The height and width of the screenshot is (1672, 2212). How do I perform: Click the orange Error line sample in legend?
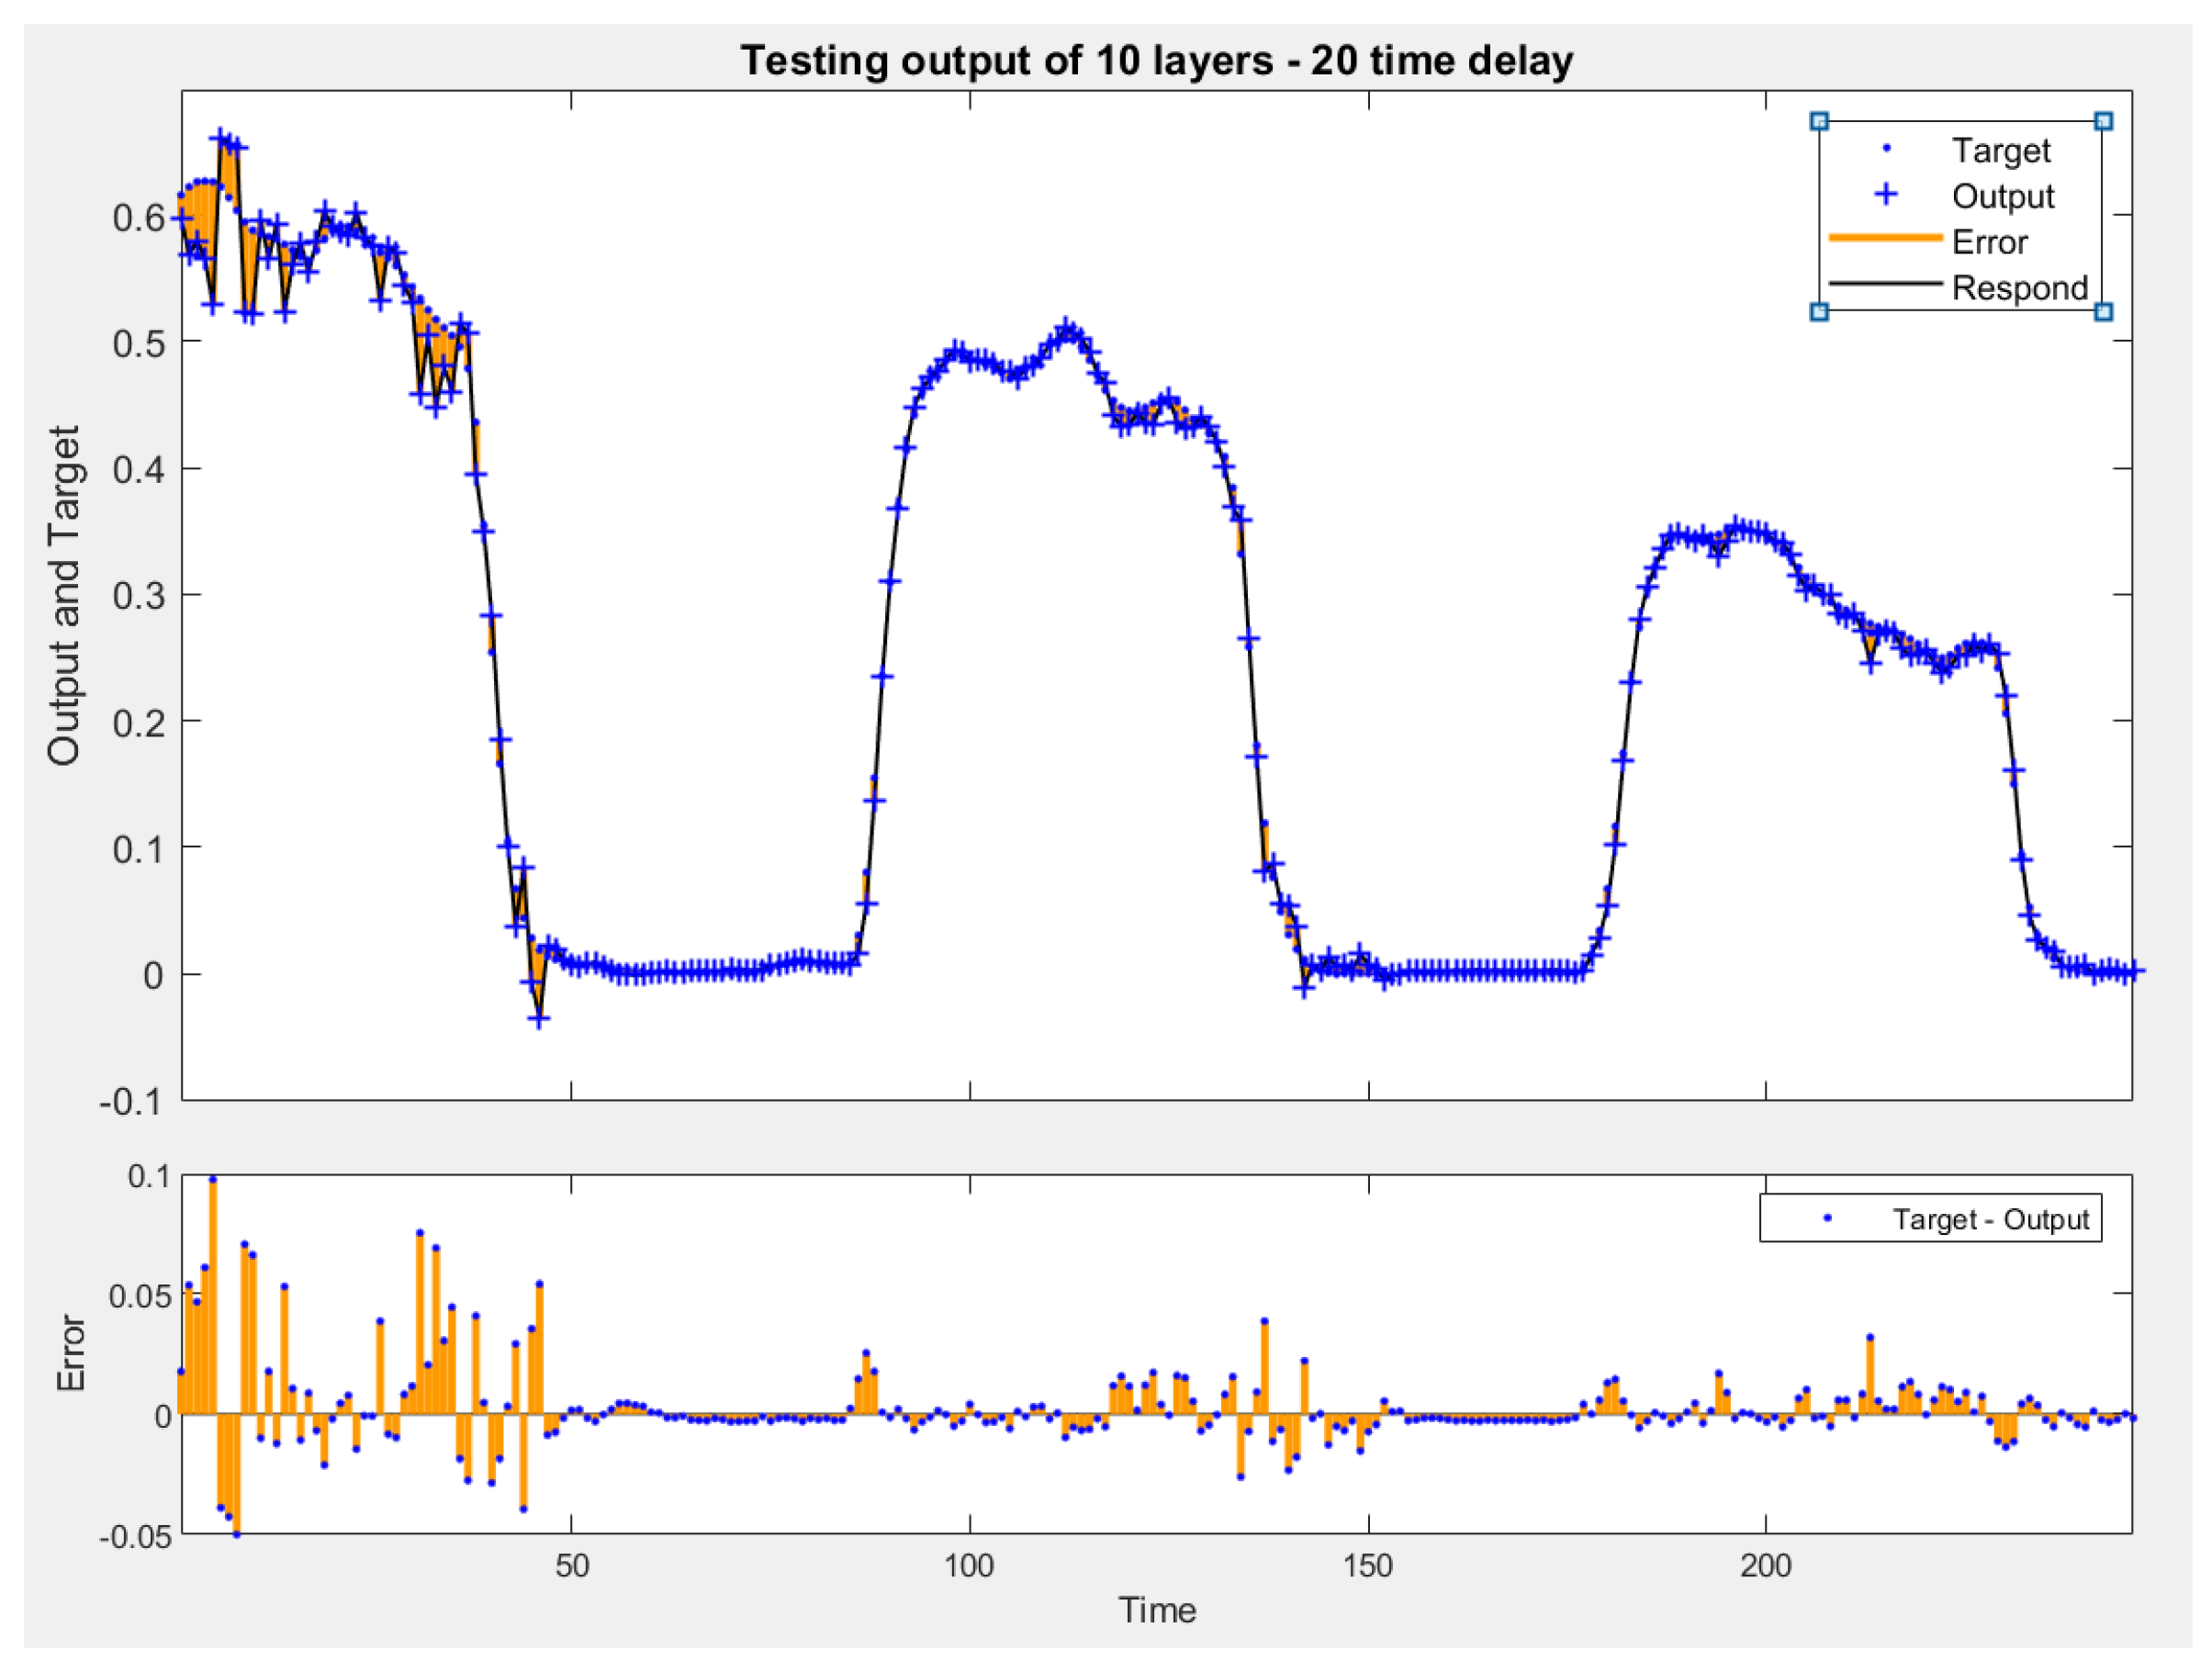tap(1886, 238)
